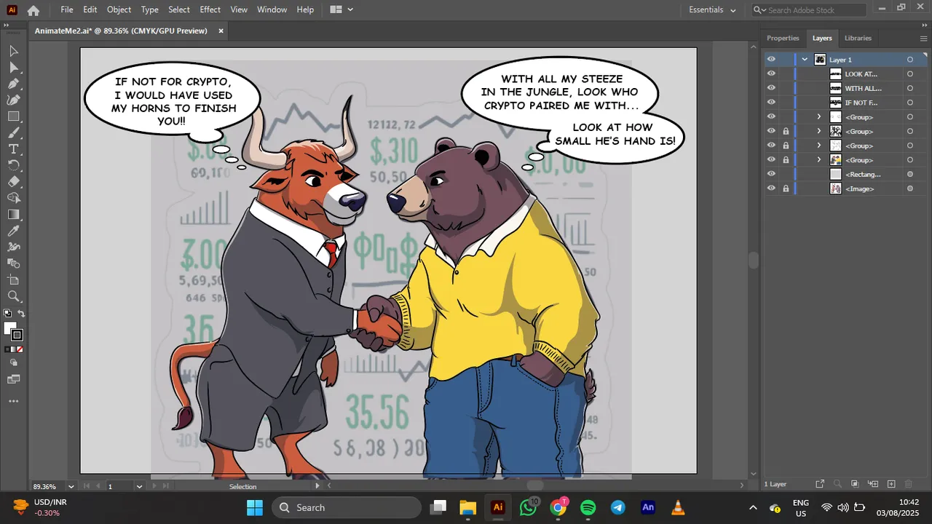Open the File menu
The width and height of the screenshot is (932, 524).
coord(67,10)
